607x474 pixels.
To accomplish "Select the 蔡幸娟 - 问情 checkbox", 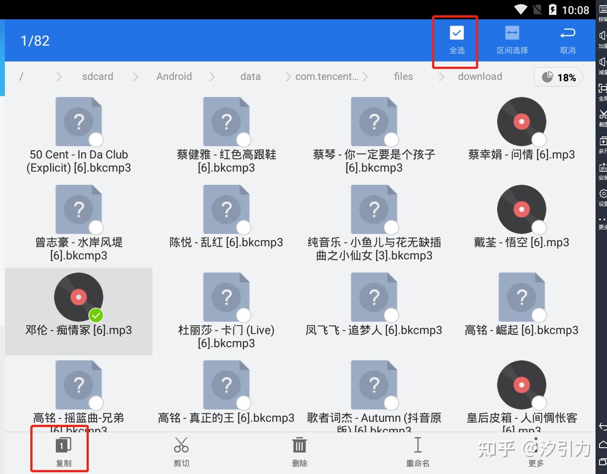I will pyautogui.click(x=539, y=140).
